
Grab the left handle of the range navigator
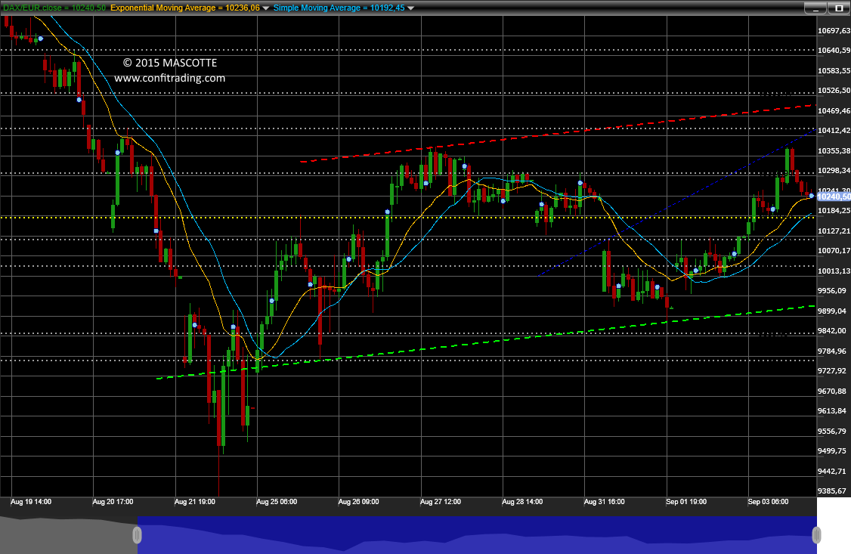click(138, 536)
